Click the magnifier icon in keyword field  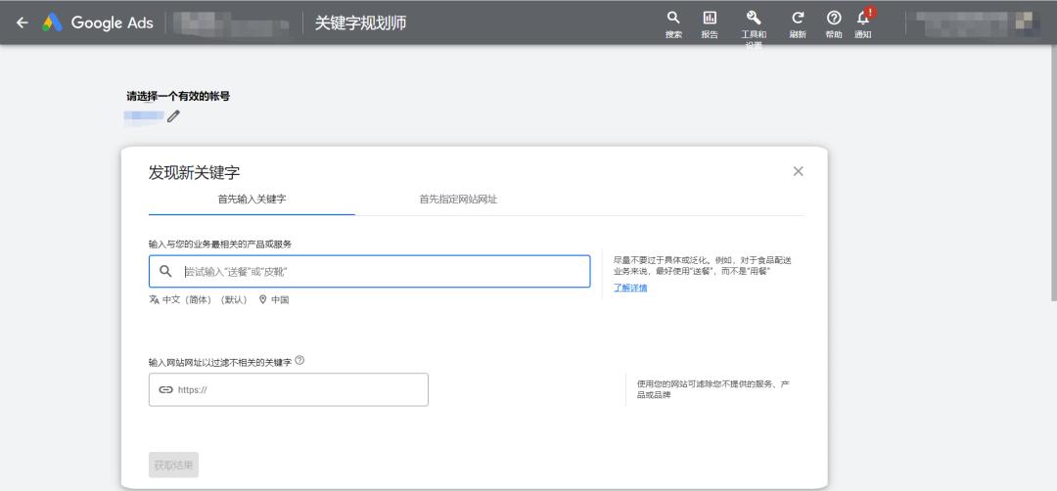(x=165, y=272)
